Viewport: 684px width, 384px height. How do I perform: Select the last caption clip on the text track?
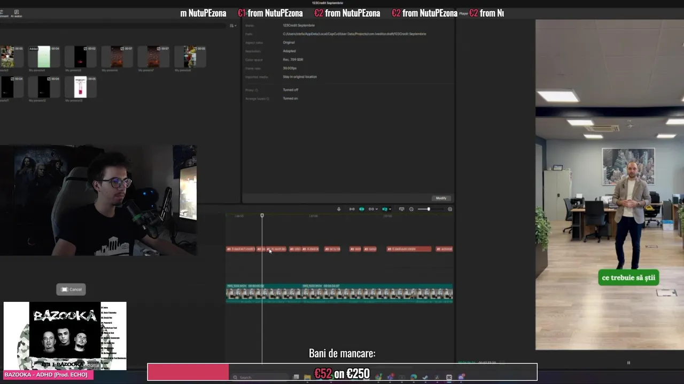(444, 249)
